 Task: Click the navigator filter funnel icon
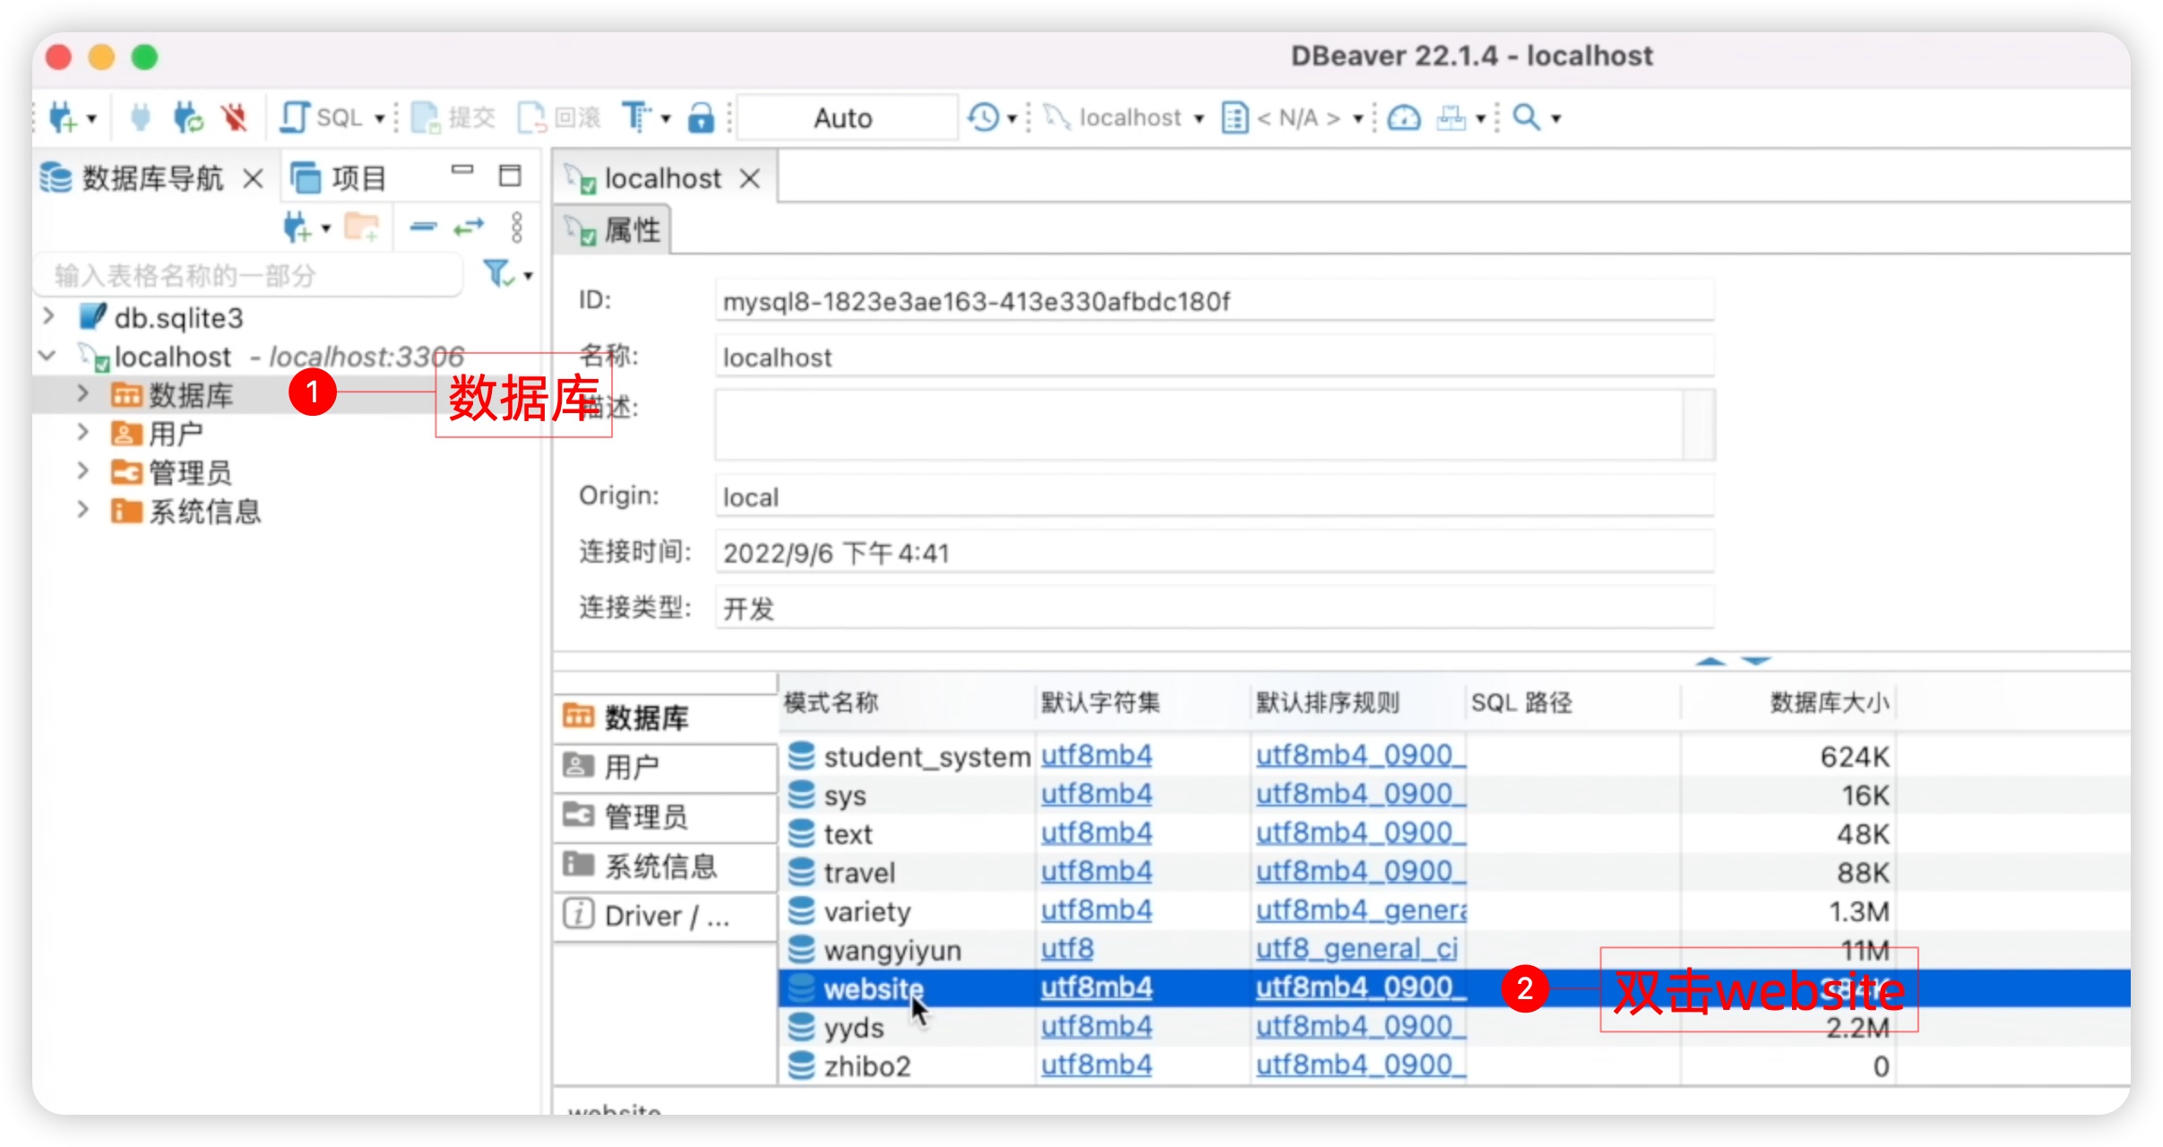tap(499, 273)
